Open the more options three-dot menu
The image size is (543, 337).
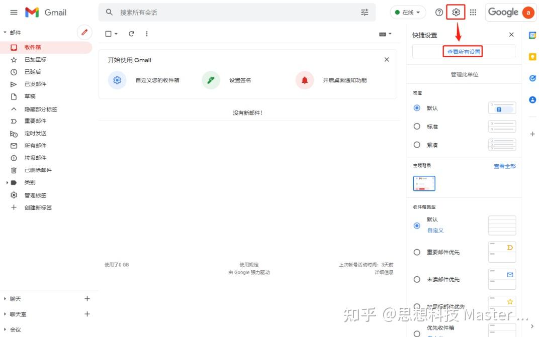(x=147, y=34)
